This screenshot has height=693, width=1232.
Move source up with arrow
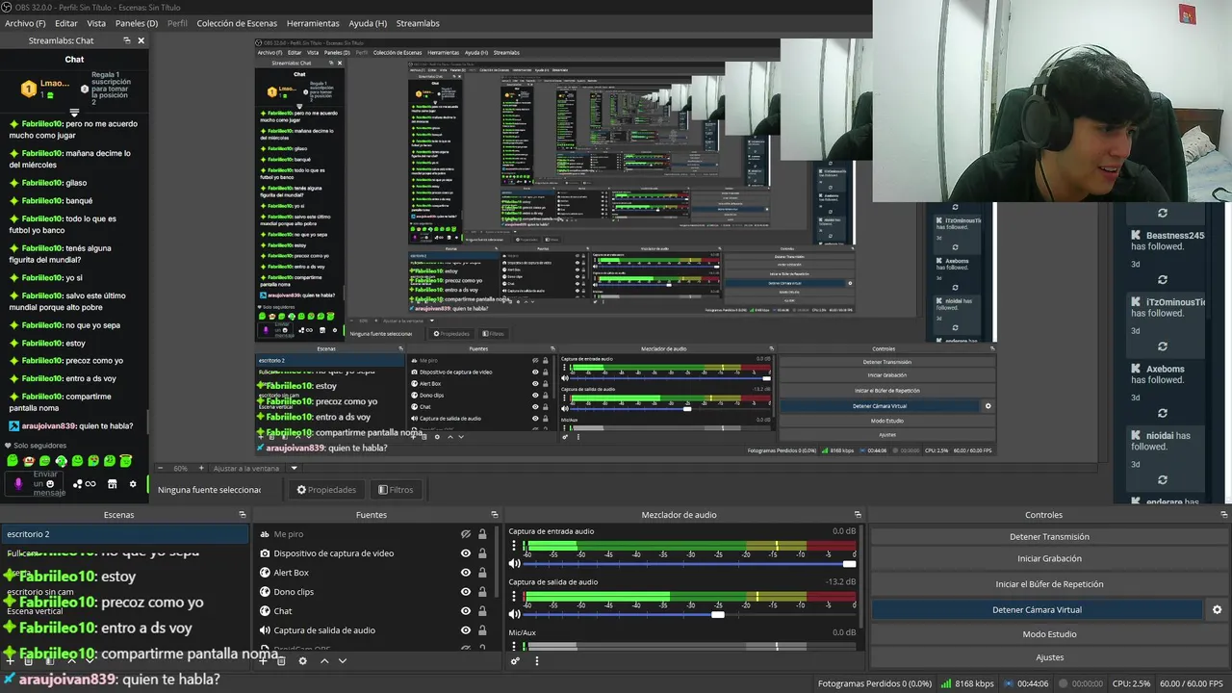(324, 660)
